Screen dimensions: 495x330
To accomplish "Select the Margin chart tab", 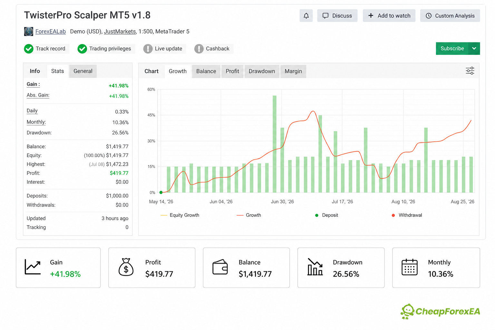I will [x=293, y=71].
